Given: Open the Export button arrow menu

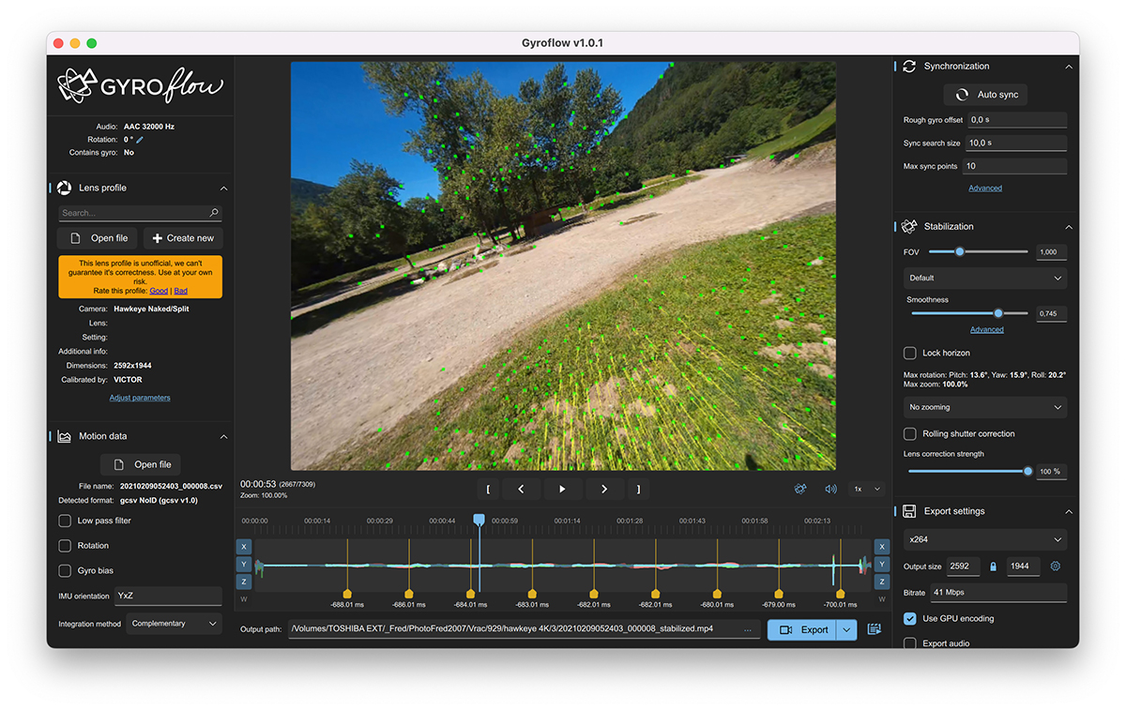Looking at the screenshot, I should [x=847, y=630].
